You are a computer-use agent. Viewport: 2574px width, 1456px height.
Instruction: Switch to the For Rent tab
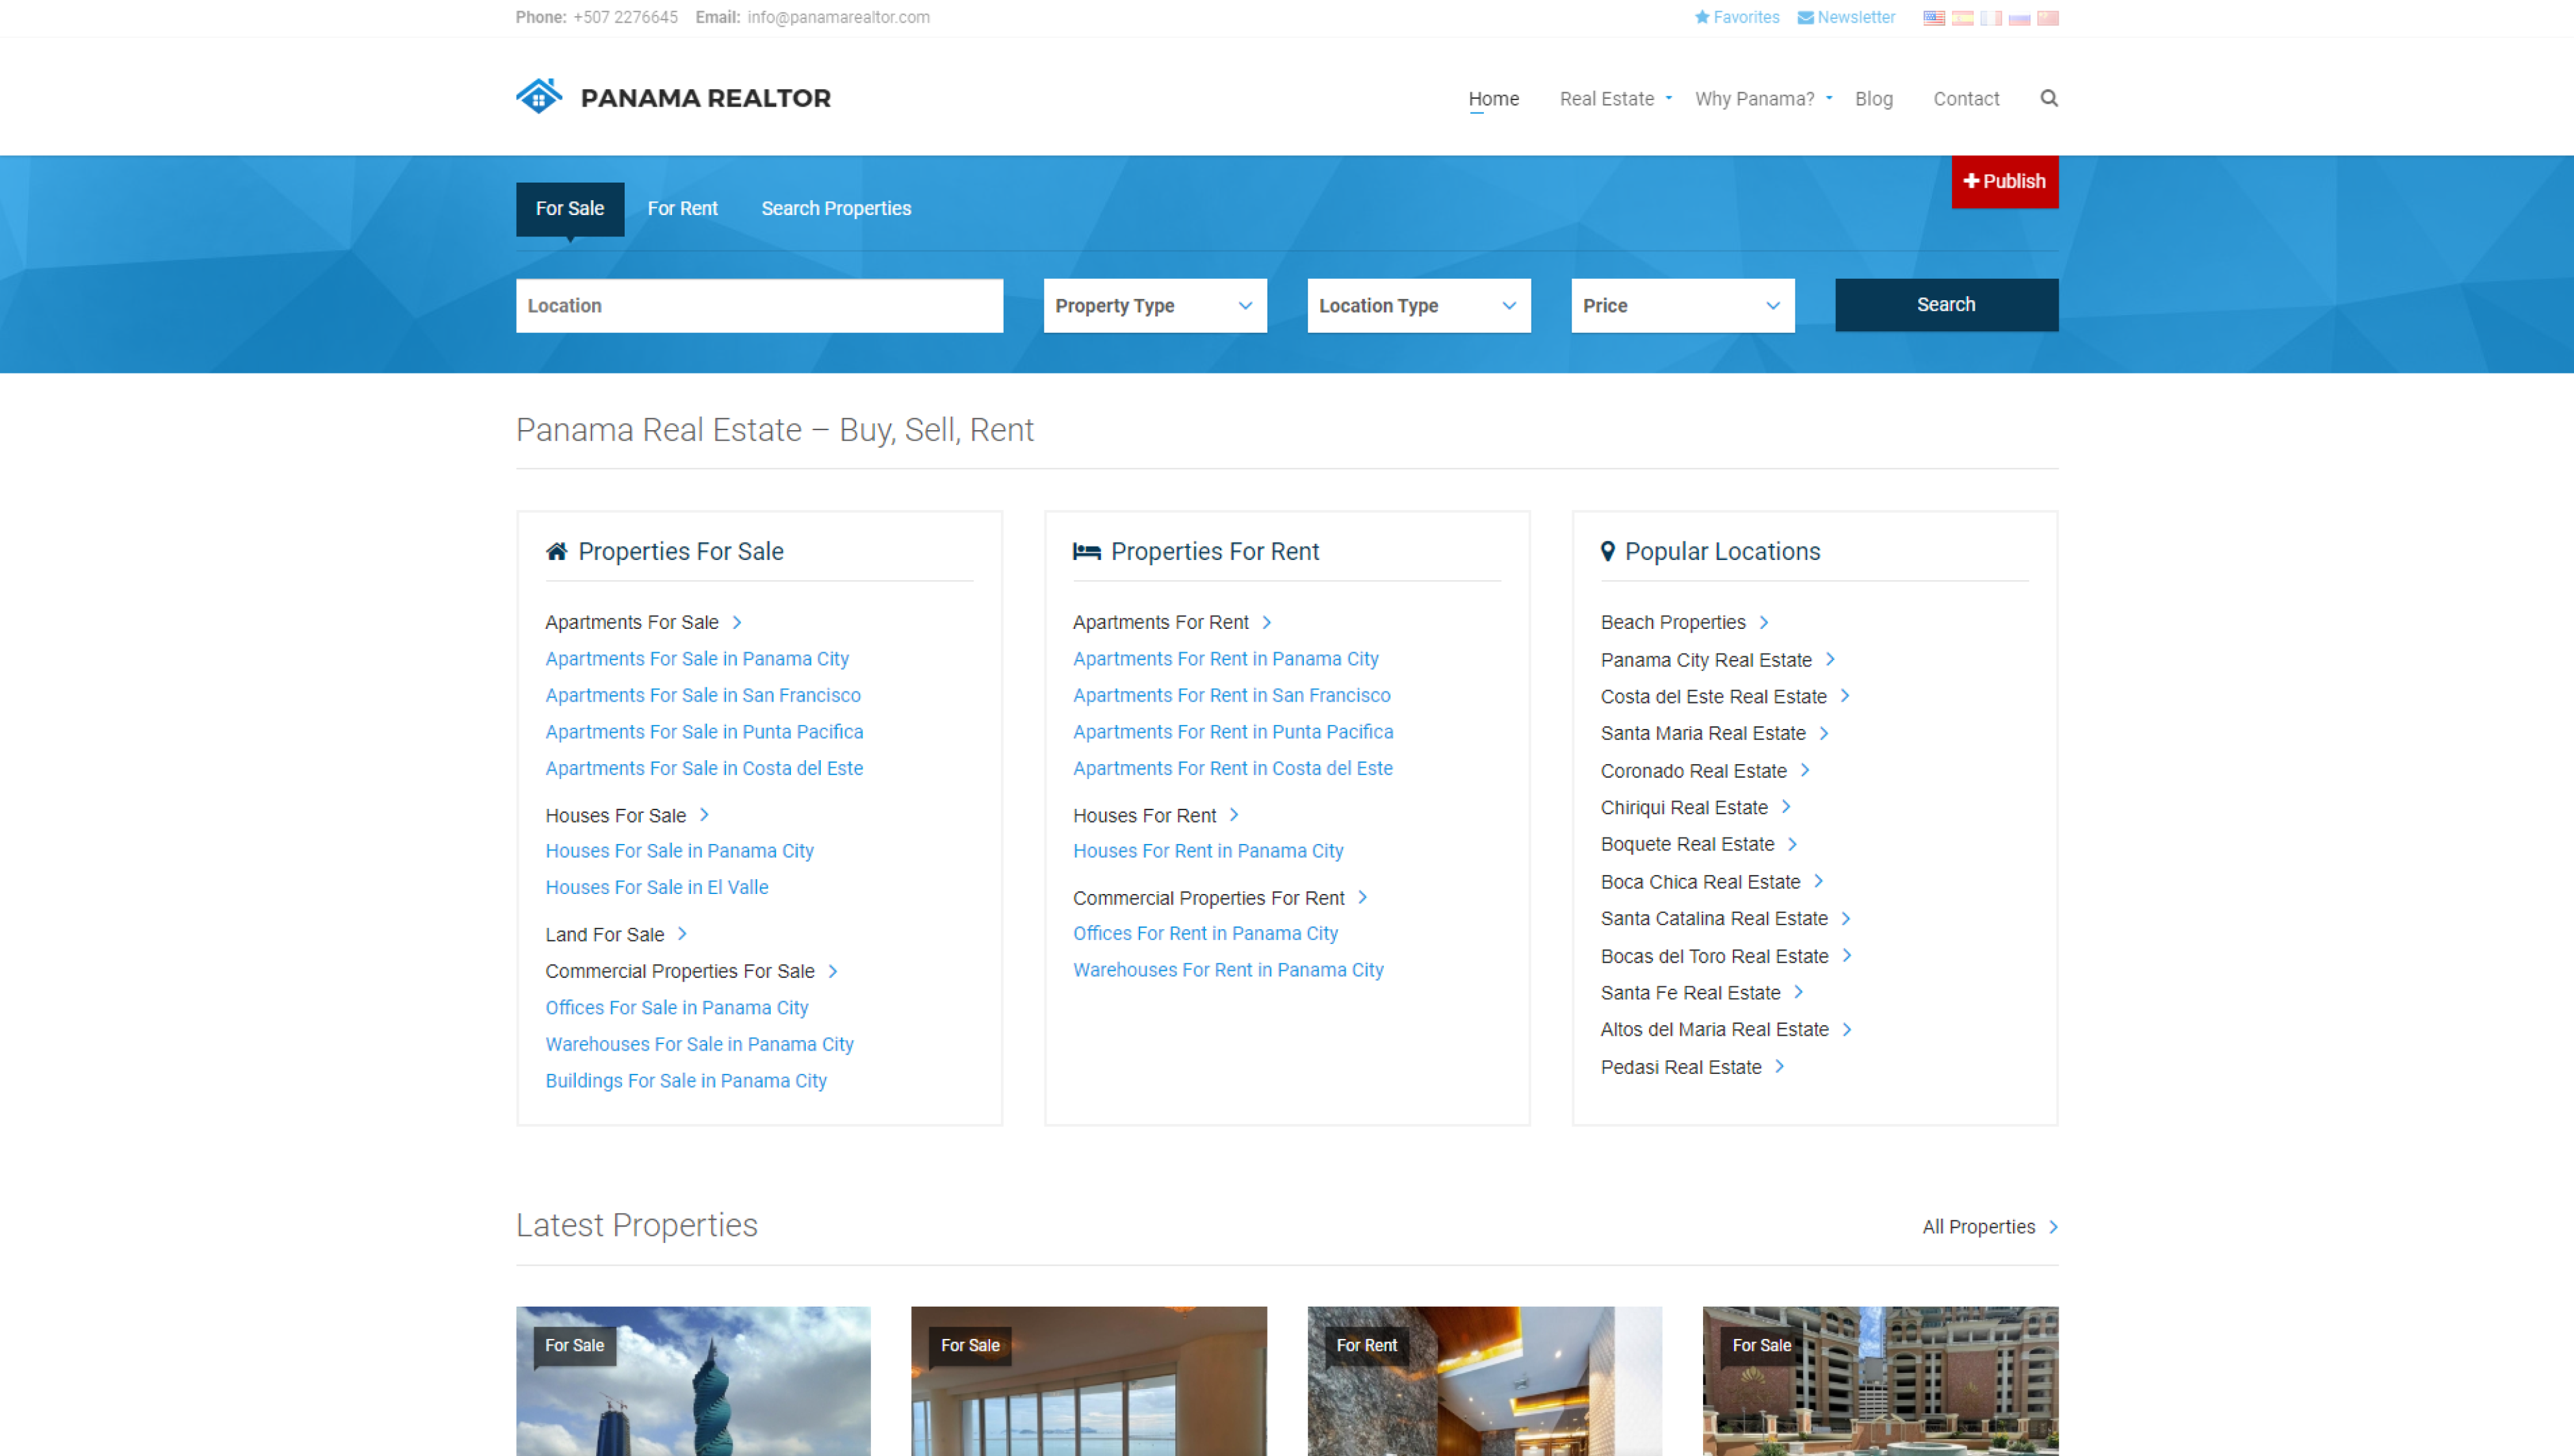[x=682, y=208]
